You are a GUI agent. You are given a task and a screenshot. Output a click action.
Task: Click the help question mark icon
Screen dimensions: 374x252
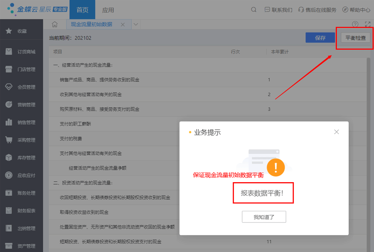tap(355, 24)
